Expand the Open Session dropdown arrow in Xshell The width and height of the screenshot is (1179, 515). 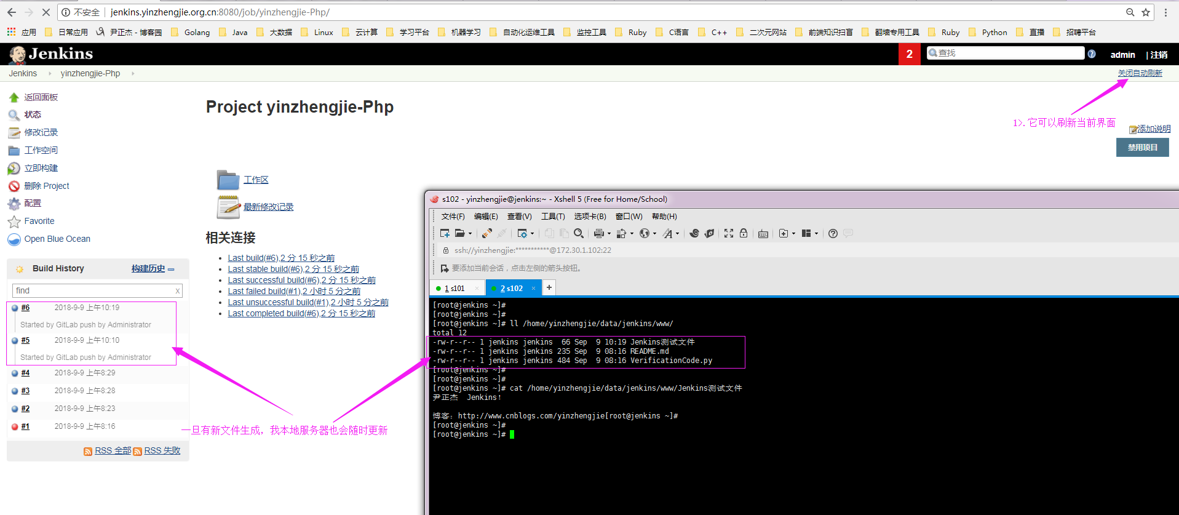tap(470, 233)
